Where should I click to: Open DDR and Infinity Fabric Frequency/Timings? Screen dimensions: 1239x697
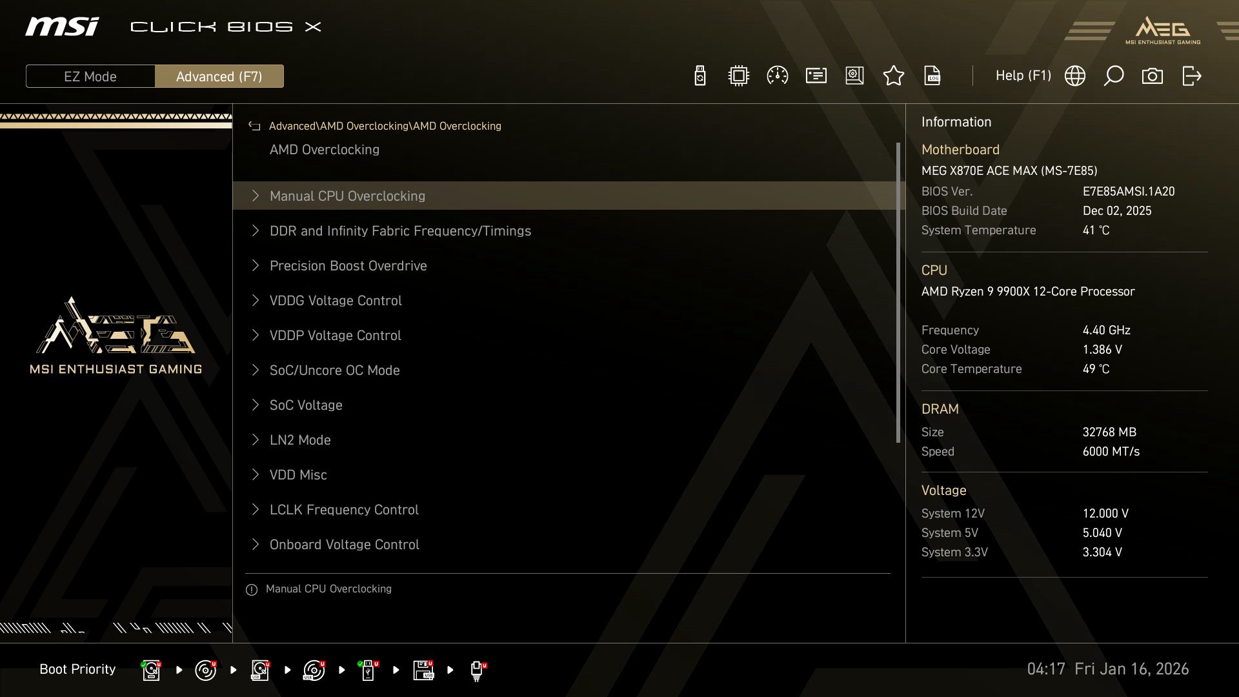[x=400, y=230]
